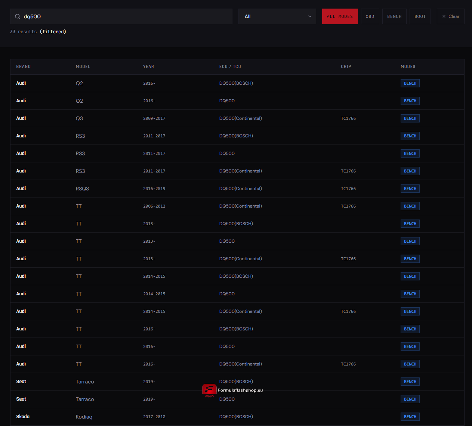Click the 2016-2019 year cell
472x426 pixels.
click(154, 189)
